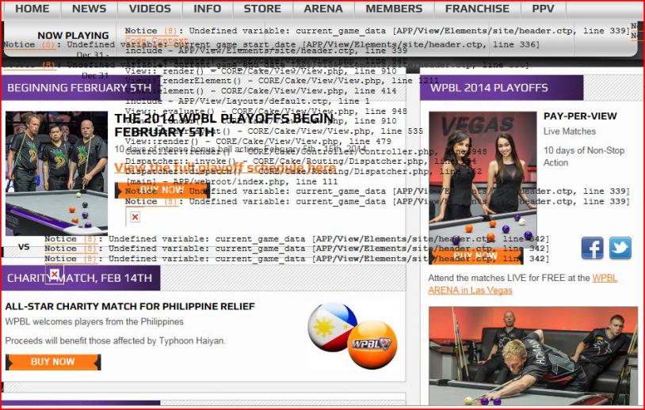Click the 'CHARITY MATCH, FEB 14TH' heading
This screenshot has height=410, width=645.
click(x=80, y=278)
